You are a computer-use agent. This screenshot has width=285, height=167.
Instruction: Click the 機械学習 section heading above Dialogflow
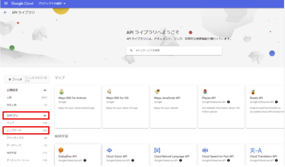(61, 136)
